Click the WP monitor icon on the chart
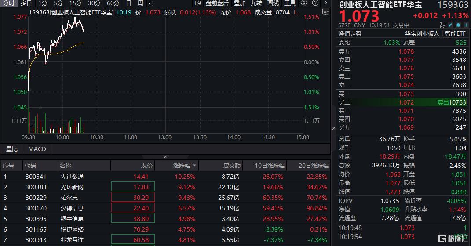 325,12
